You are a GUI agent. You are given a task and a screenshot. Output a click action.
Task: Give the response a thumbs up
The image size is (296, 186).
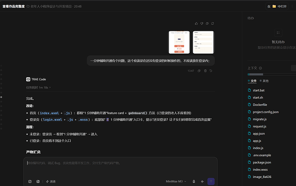(196, 24)
